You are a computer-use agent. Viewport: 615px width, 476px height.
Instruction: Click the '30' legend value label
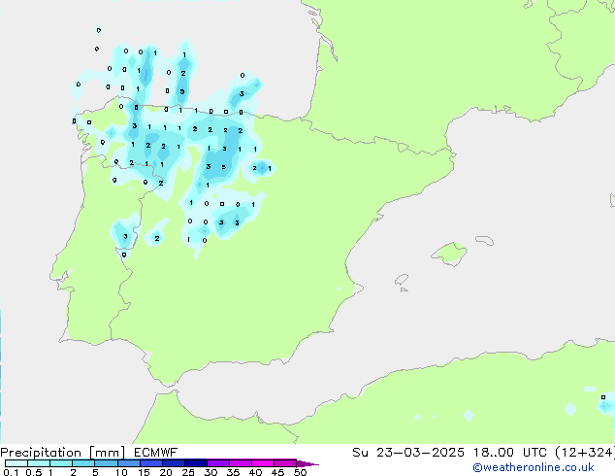click(210, 472)
